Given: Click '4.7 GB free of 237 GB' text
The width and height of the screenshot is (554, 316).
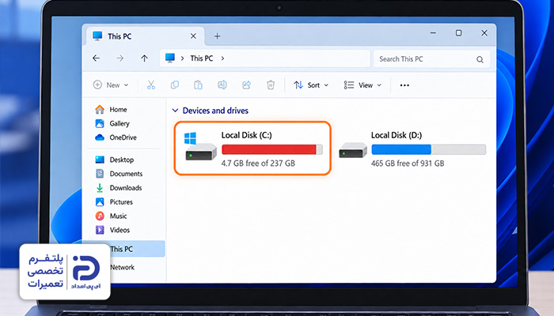Looking at the screenshot, I should 258,164.
